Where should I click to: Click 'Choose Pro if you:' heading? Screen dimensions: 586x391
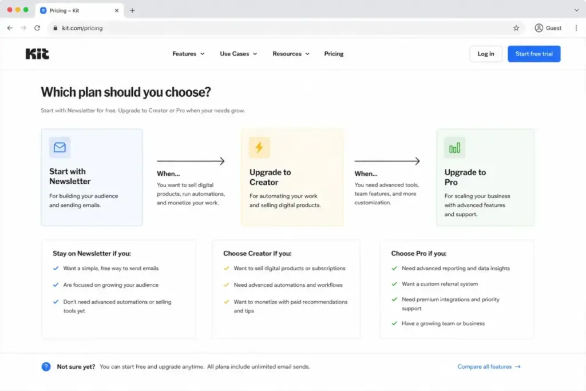click(418, 254)
